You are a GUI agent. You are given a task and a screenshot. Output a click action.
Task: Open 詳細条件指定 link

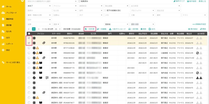pos(199,24)
